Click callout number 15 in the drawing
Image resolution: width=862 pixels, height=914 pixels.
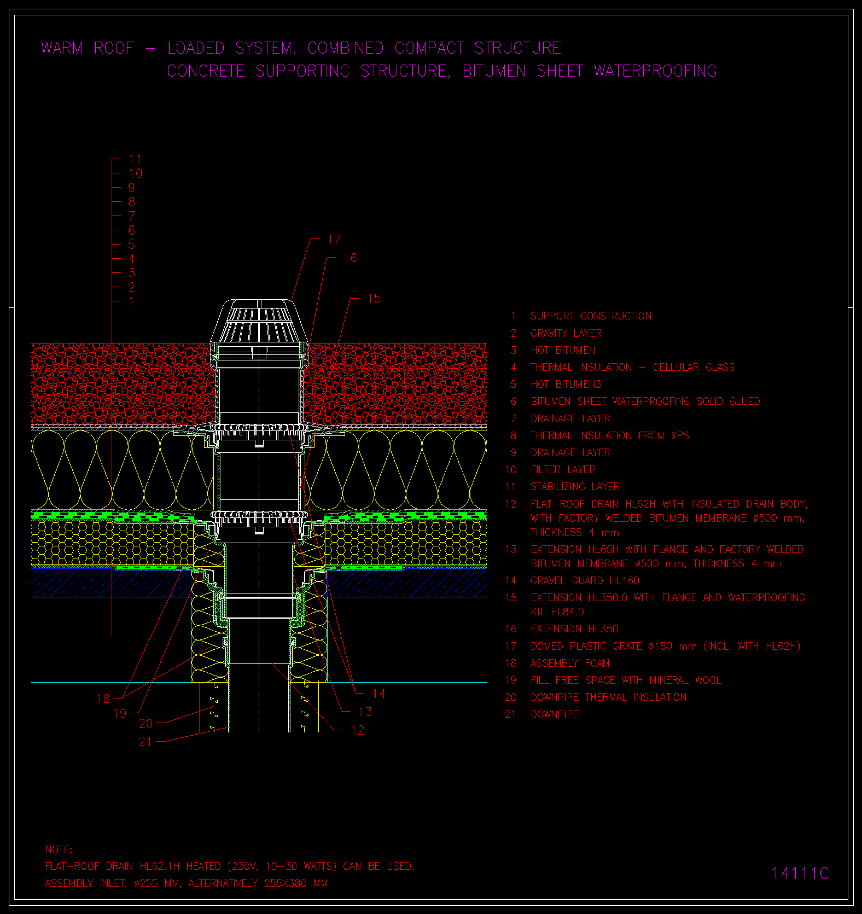[x=374, y=299]
